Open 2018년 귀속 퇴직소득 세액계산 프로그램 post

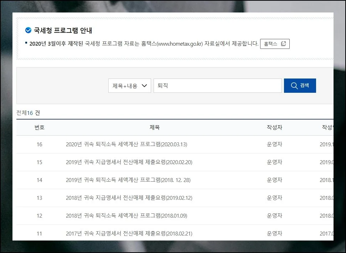click(126, 216)
